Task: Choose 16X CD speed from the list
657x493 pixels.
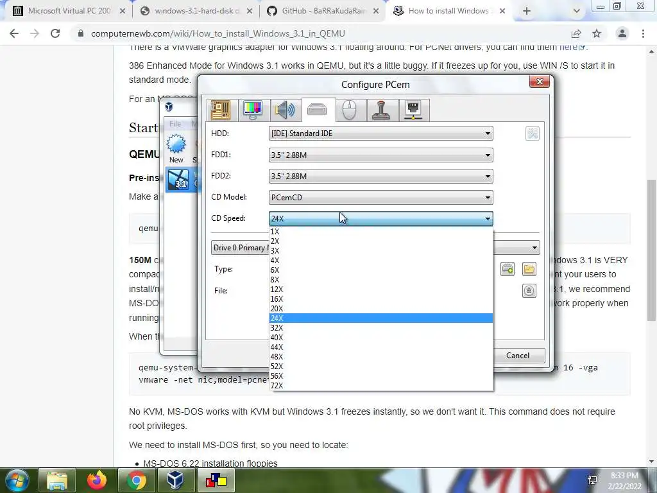Action: (380, 299)
